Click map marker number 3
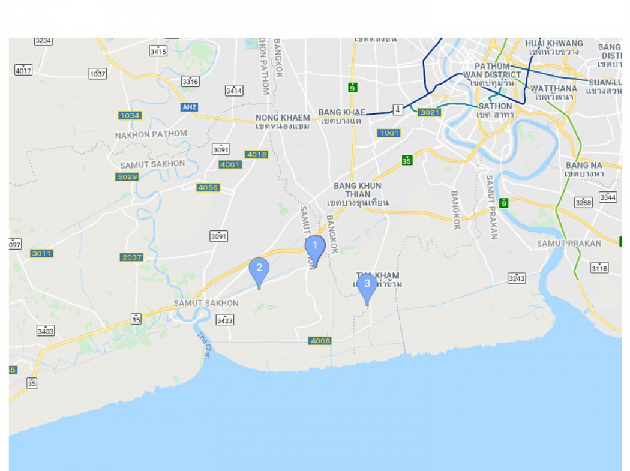This screenshot has width=630, height=471. [367, 289]
